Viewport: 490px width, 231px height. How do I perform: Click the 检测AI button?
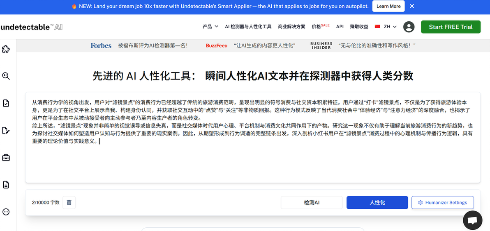click(x=312, y=202)
